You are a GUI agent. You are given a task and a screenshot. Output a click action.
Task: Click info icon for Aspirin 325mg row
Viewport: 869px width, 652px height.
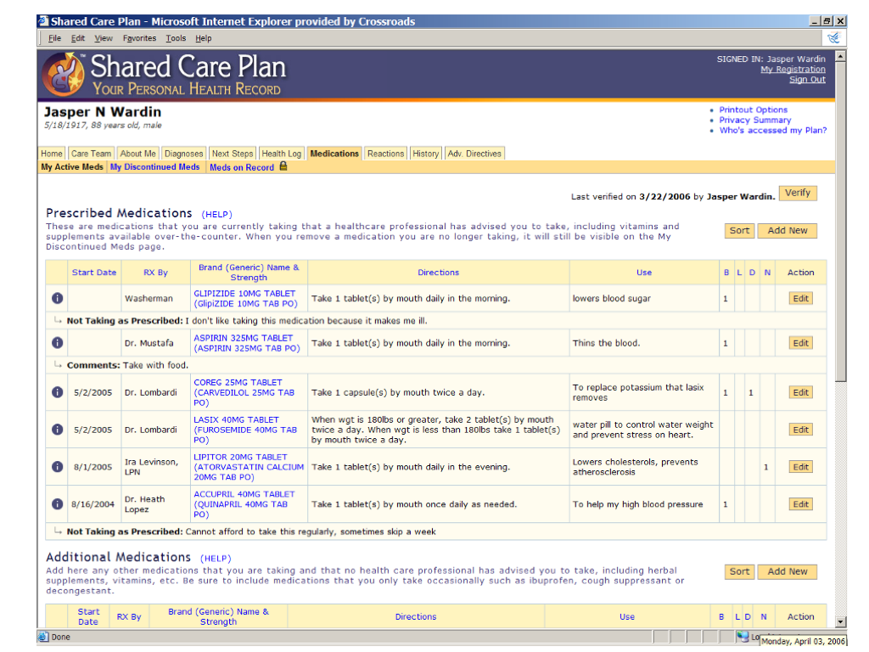pyautogui.click(x=57, y=343)
